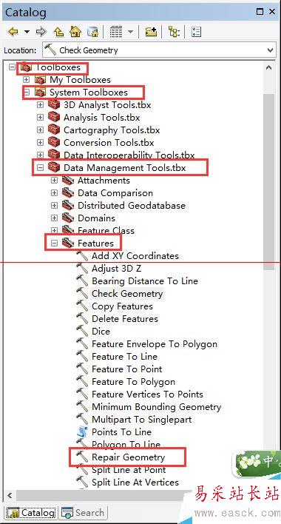Click the Connect To Folder icon
Viewport: 281px width, 524px height.
tap(151, 32)
